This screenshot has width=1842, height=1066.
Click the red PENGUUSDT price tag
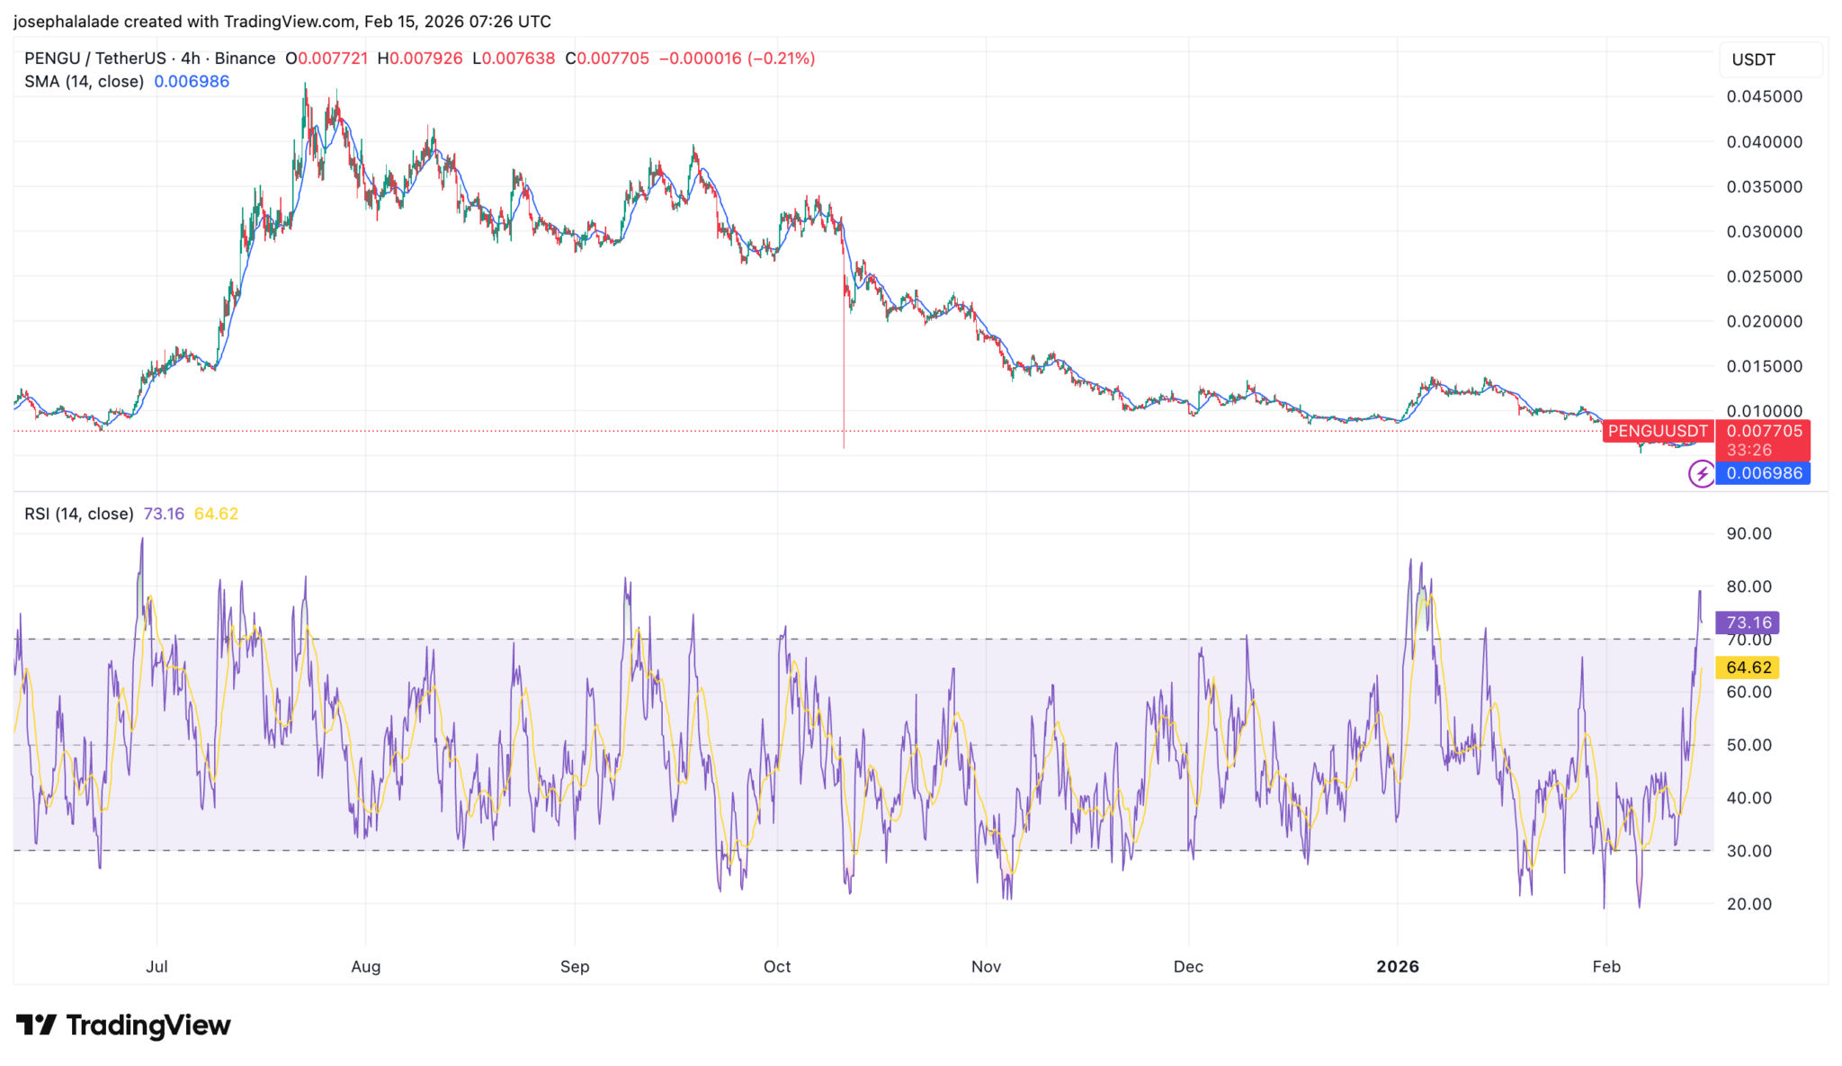(1657, 431)
